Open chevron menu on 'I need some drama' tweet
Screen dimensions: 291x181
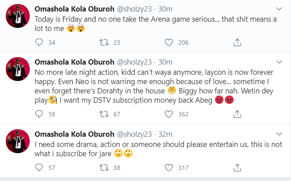(x=279, y=133)
